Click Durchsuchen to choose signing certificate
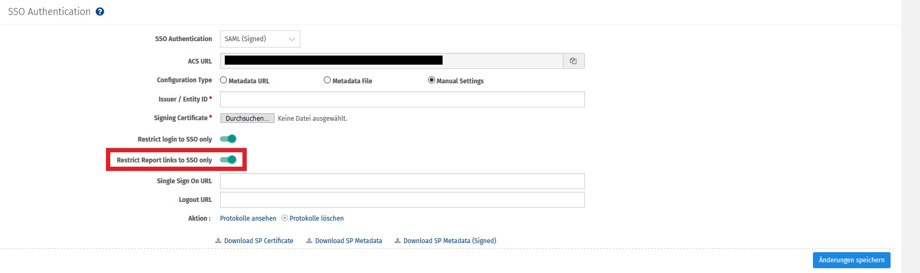The image size is (920, 273). (x=247, y=118)
